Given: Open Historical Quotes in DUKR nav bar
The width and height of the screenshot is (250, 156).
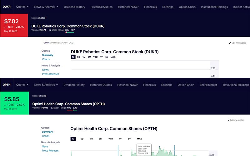Looking at the screenshot, I should tap(102, 7).
